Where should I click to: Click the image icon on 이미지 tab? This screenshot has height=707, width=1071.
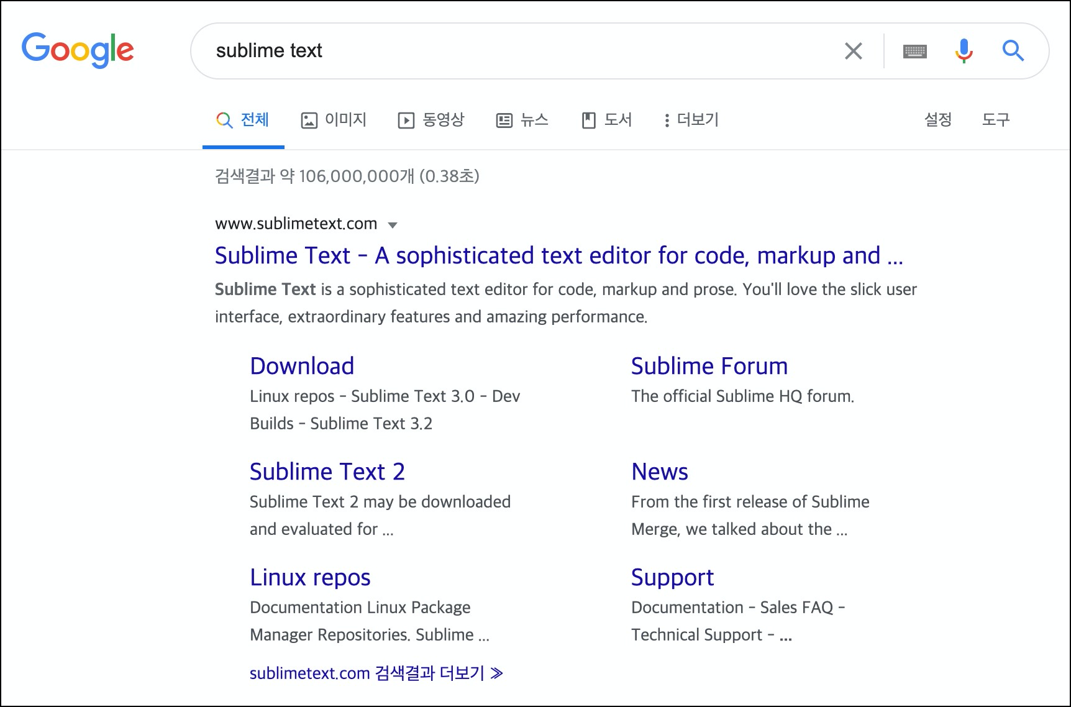click(x=309, y=121)
